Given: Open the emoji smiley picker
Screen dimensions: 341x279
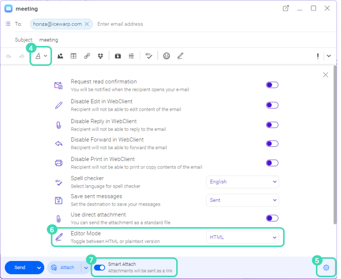Looking at the screenshot, I should coord(167,56).
